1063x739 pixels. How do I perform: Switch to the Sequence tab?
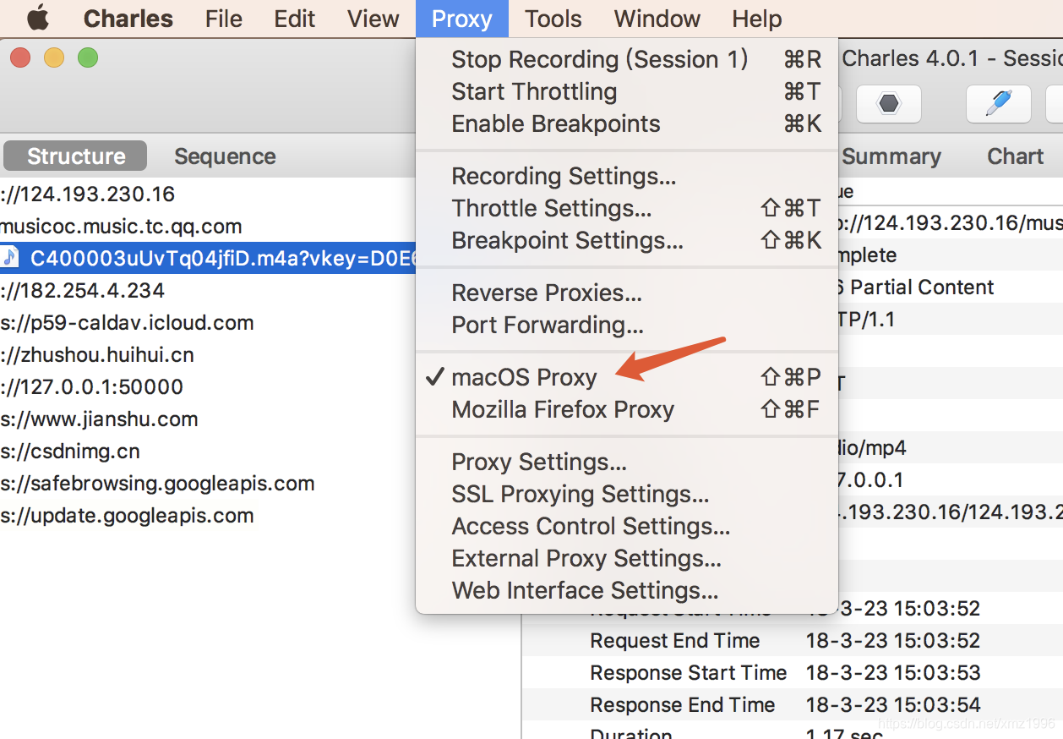point(225,156)
